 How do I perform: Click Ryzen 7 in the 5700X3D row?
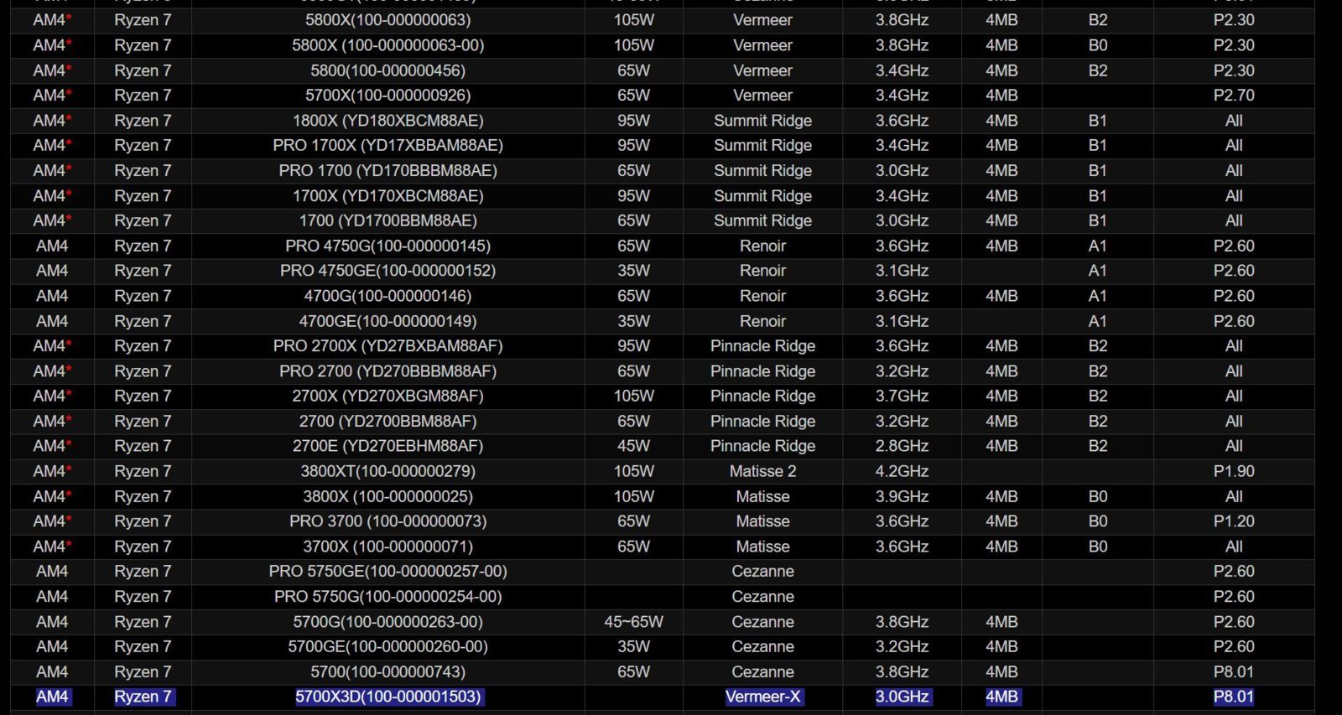(143, 697)
